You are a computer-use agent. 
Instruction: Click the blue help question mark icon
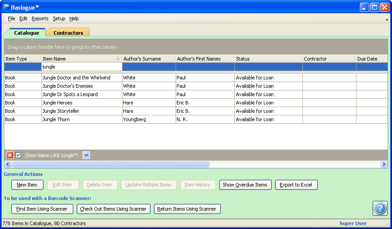click(380, 208)
